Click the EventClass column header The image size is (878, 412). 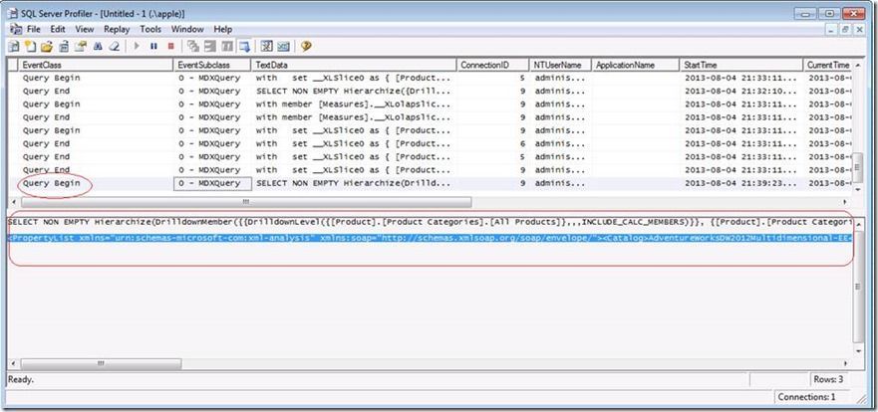(97, 65)
